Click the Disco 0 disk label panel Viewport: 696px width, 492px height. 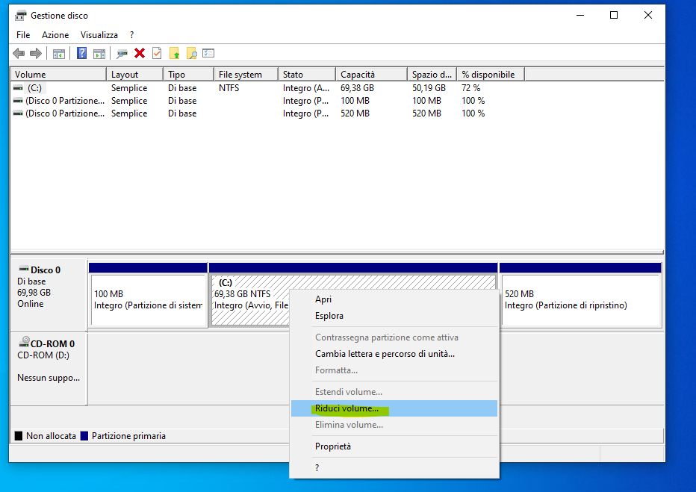pyautogui.click(x=49, y=294)
